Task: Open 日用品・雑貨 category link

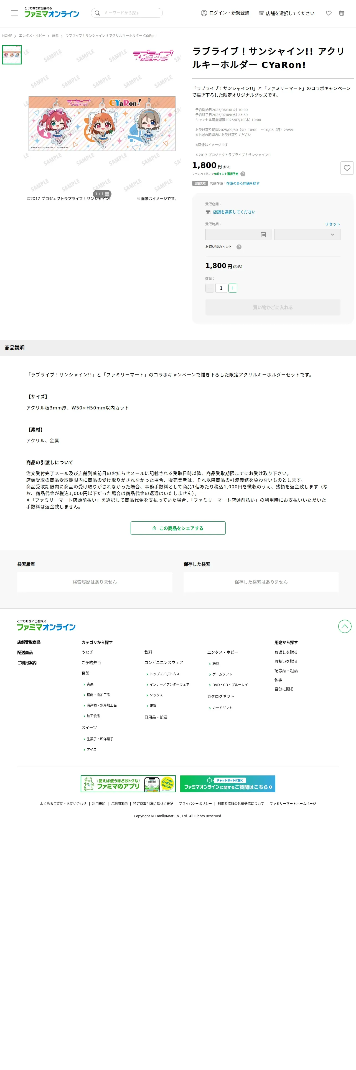Action: 156,717
